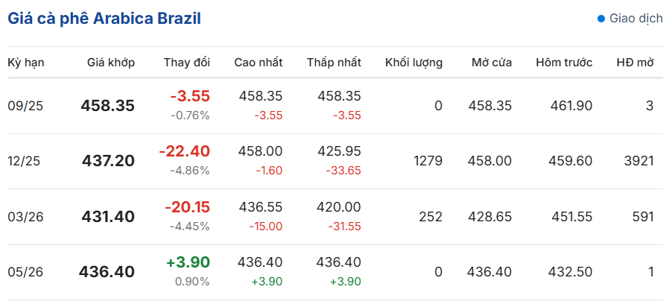Click the Giao dịch label
Viewport: 672px width, 307px height.
tap(635, 19)
